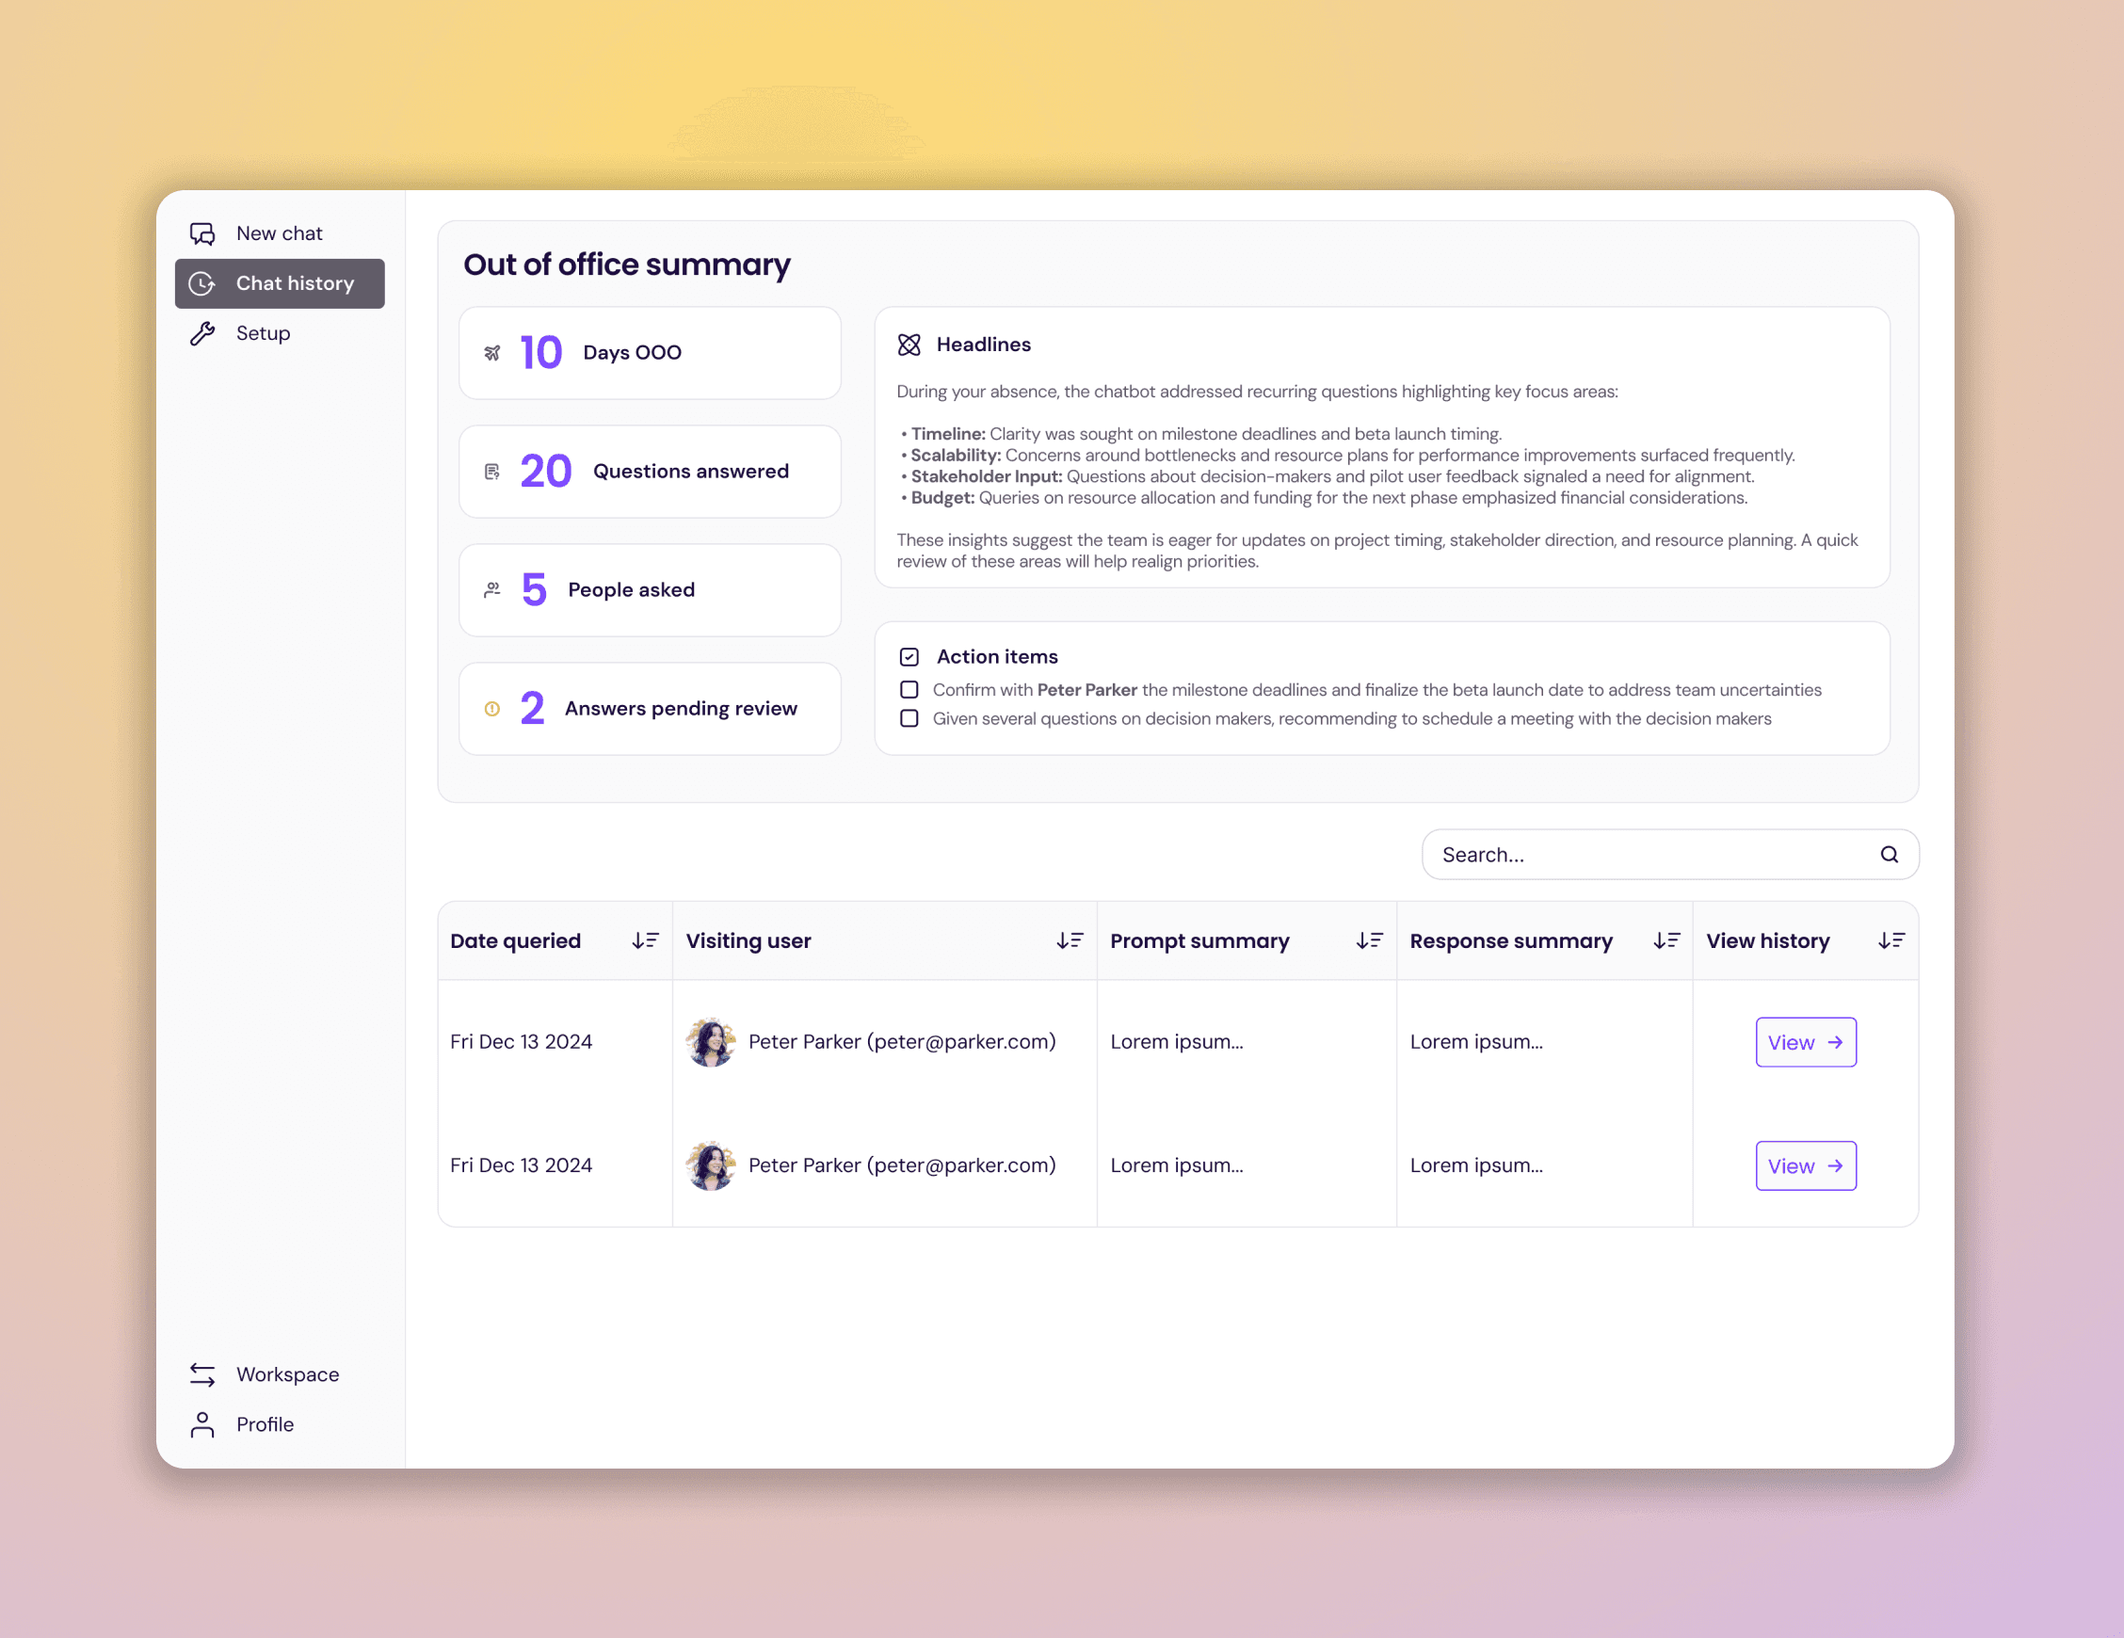Select the New chat icon
This screenshot has width=2124, height=1638.
coord(202,233)
